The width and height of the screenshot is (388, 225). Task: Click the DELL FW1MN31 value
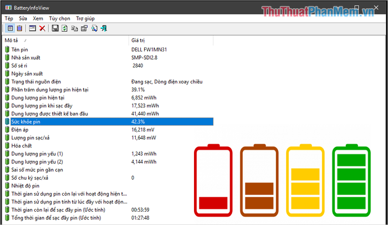pos(149,49)
